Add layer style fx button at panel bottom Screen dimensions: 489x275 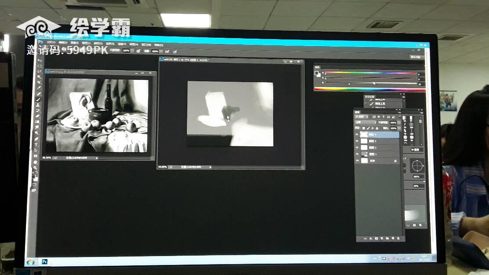pos(371,239)
